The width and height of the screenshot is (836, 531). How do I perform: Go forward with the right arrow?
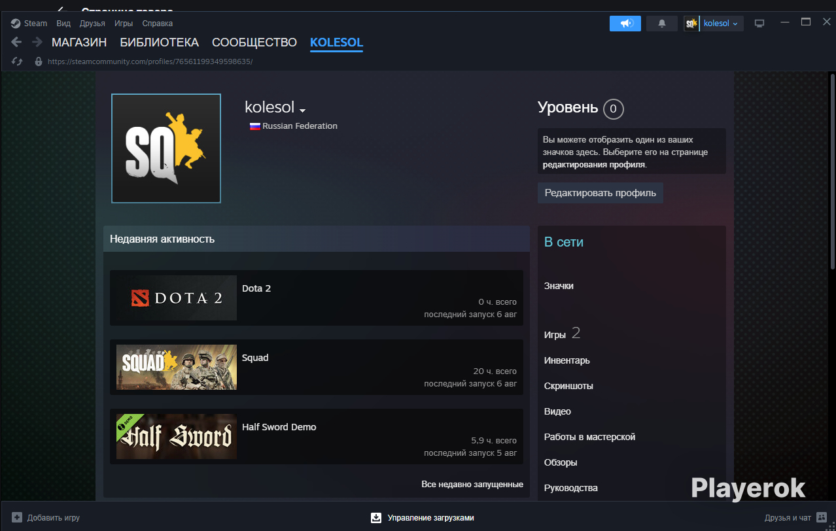[37, 42]
